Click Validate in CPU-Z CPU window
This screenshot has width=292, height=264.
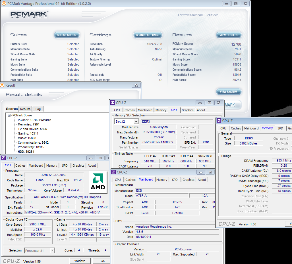80,261
